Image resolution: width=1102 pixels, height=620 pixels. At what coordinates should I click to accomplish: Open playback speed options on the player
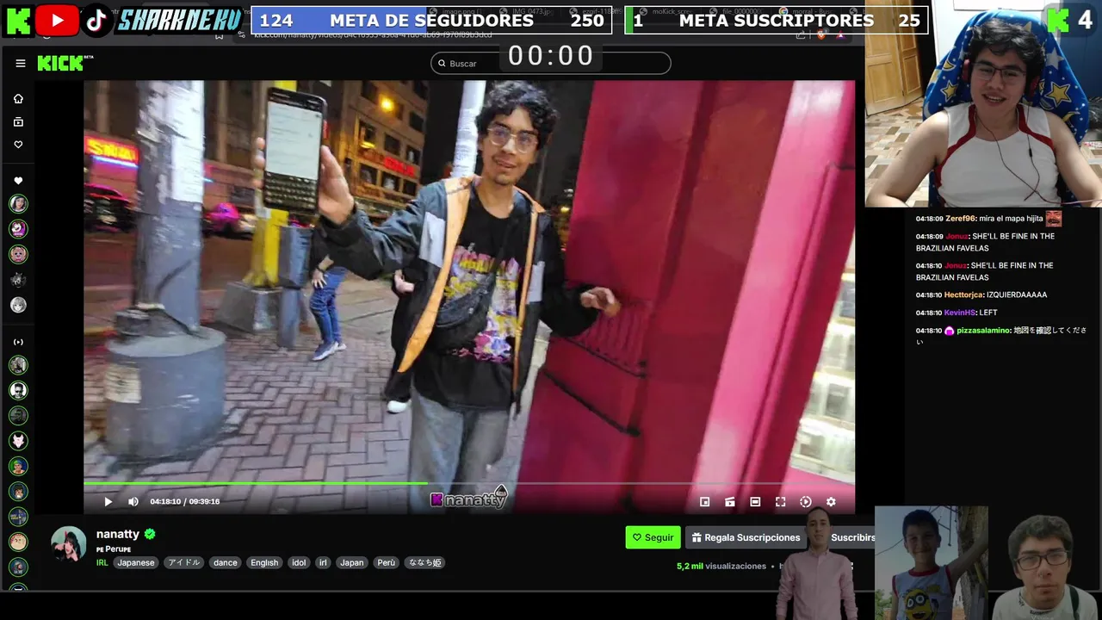pyautogui.click(x=806, y=501)
